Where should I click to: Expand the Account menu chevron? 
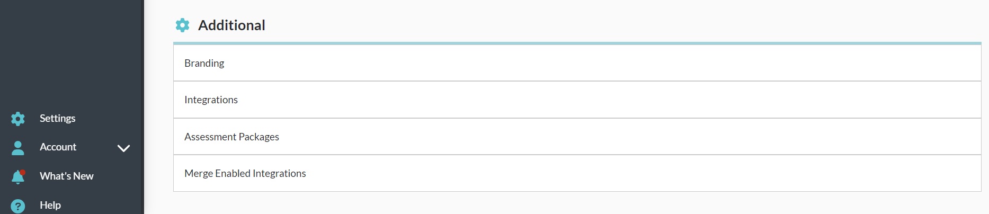click(123, 148)
